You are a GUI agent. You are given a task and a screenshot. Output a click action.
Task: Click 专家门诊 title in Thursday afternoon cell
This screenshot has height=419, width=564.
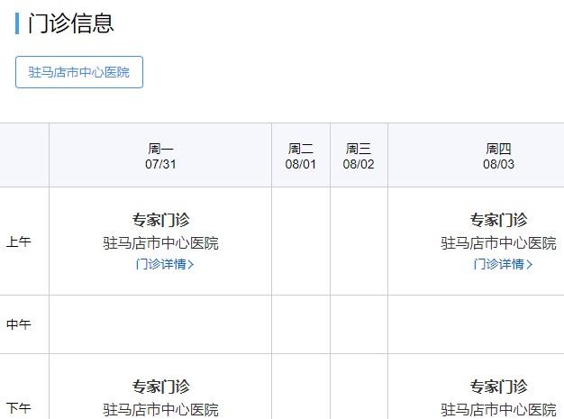pos(498,387)
